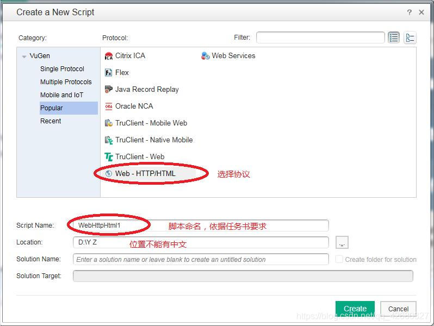The width and height of the screenshot is (434, 326).
Task: Select the Citrix ICA protocol text
Action: tap(130, 56)
